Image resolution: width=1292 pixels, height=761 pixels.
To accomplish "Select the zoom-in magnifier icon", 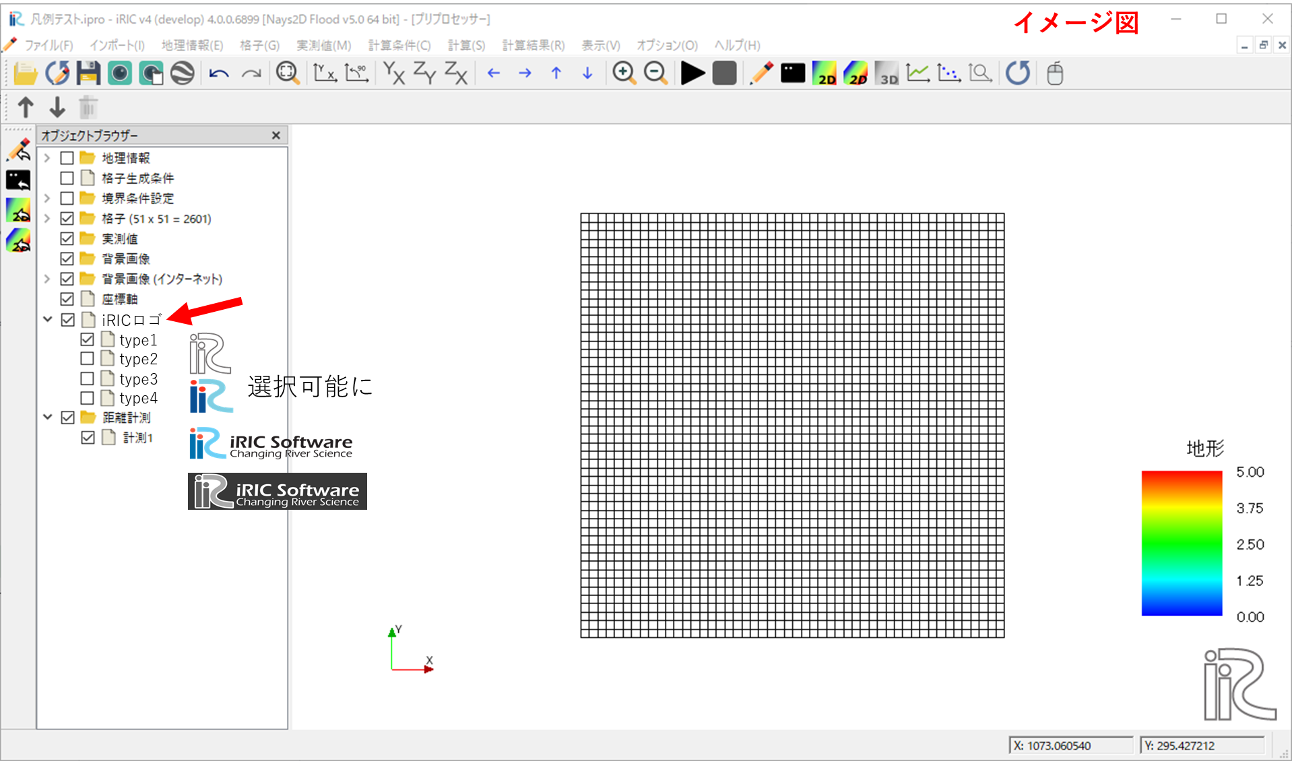I will [x=624, y=73].
